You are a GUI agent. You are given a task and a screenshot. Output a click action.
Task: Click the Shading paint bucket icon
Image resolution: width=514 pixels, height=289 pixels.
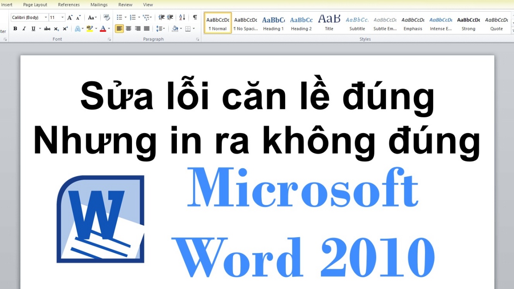point(174,29)
